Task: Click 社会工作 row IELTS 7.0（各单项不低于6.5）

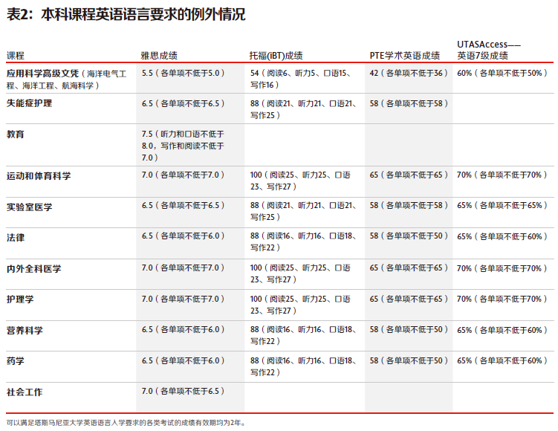Action: click(183, 391)
